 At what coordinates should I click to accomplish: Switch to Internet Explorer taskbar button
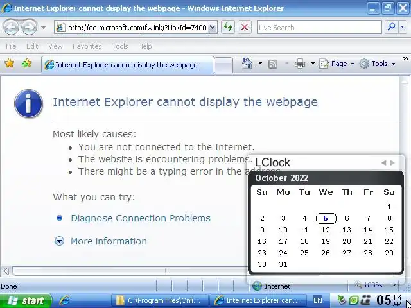click(x=259, y=300)
